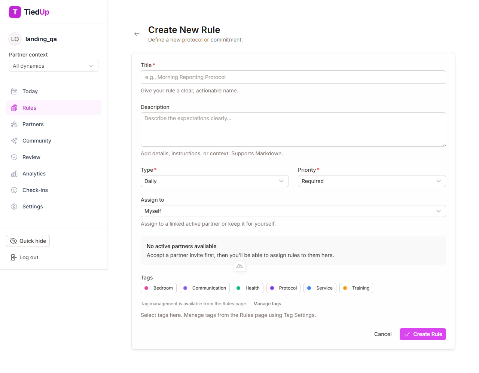Select the Rules section in the sidebar
Screen dimensions: 479x373
[x=30, y=108]
